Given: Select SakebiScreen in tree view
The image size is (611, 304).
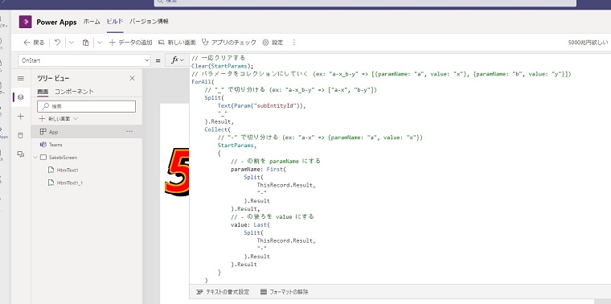Looking at the screenshot, I should click(x=87, y=158).
